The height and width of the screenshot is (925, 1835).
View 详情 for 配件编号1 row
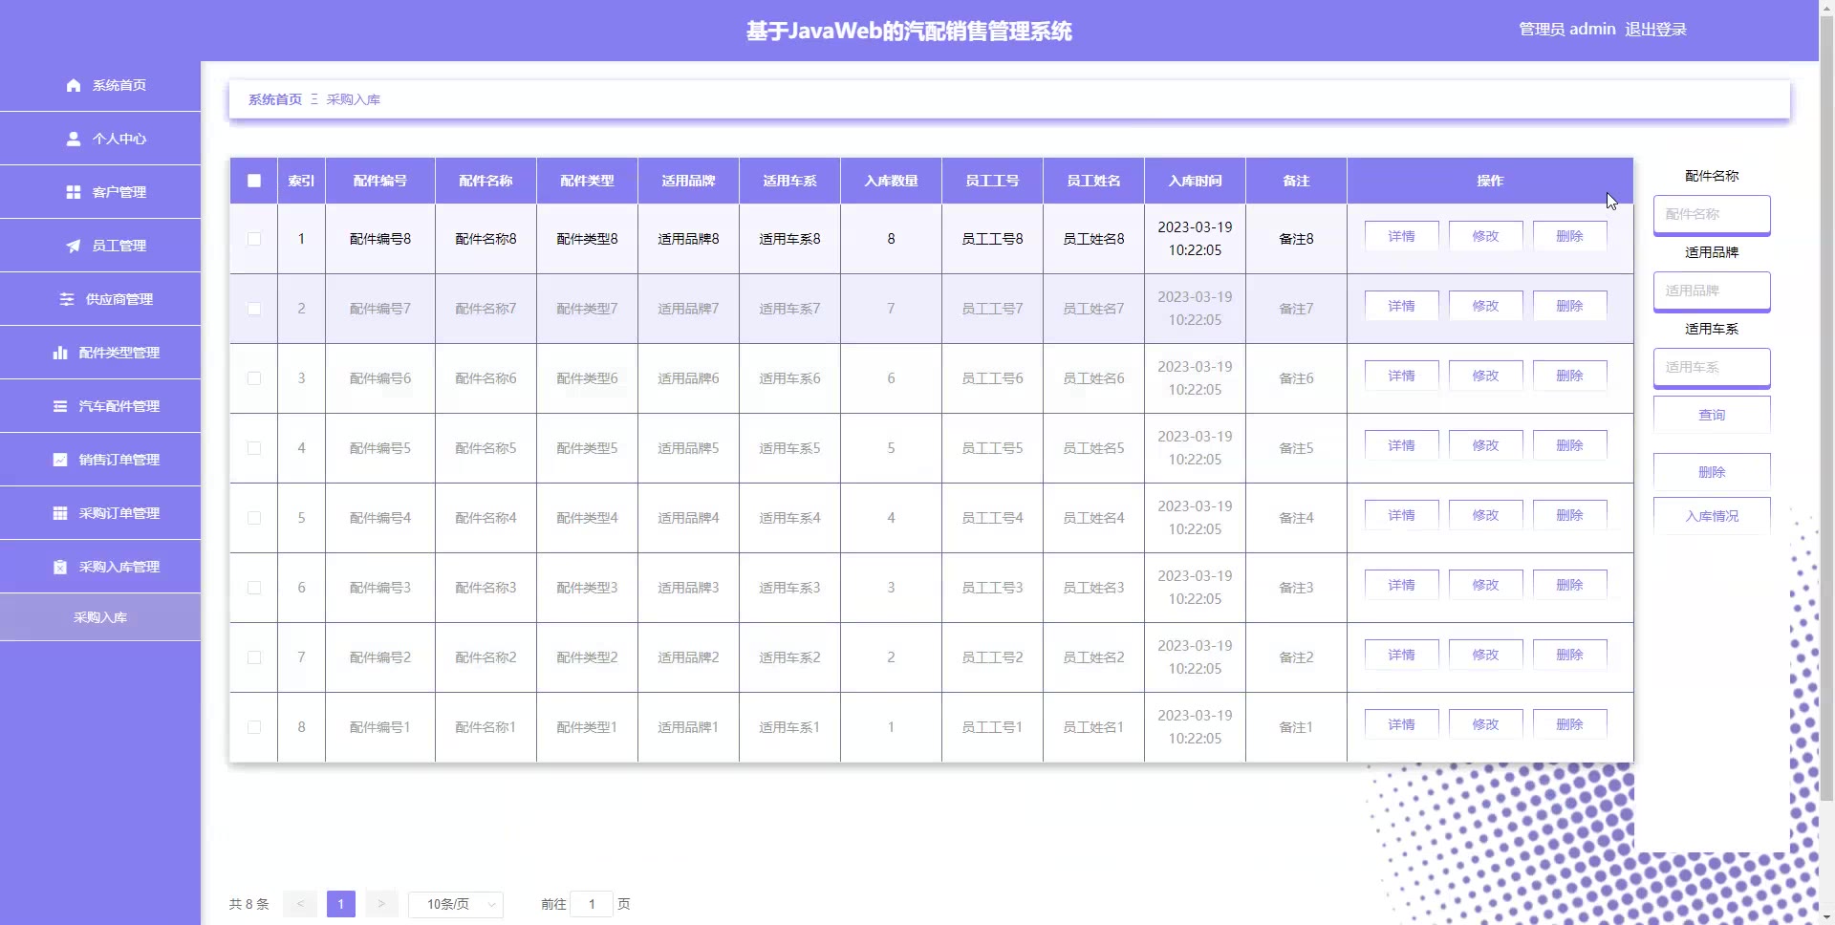pyautogui.click(x=1401, y=724)
